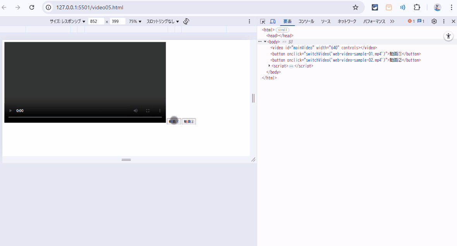Click the red error count indicator
Screen dimensions: 457x246
pyautogui.click(x=411, y=22)
